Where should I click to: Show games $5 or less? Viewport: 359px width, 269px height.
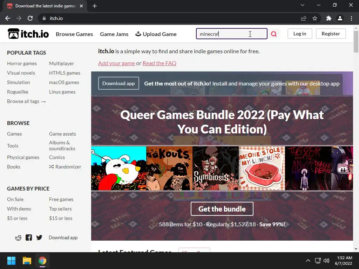click(x=17, y=218)
